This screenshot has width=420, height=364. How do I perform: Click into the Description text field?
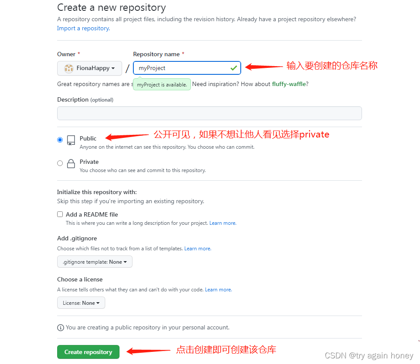click(210, 113)
